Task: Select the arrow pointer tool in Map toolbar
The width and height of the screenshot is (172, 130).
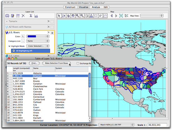Action: click(x=59, y=16)
